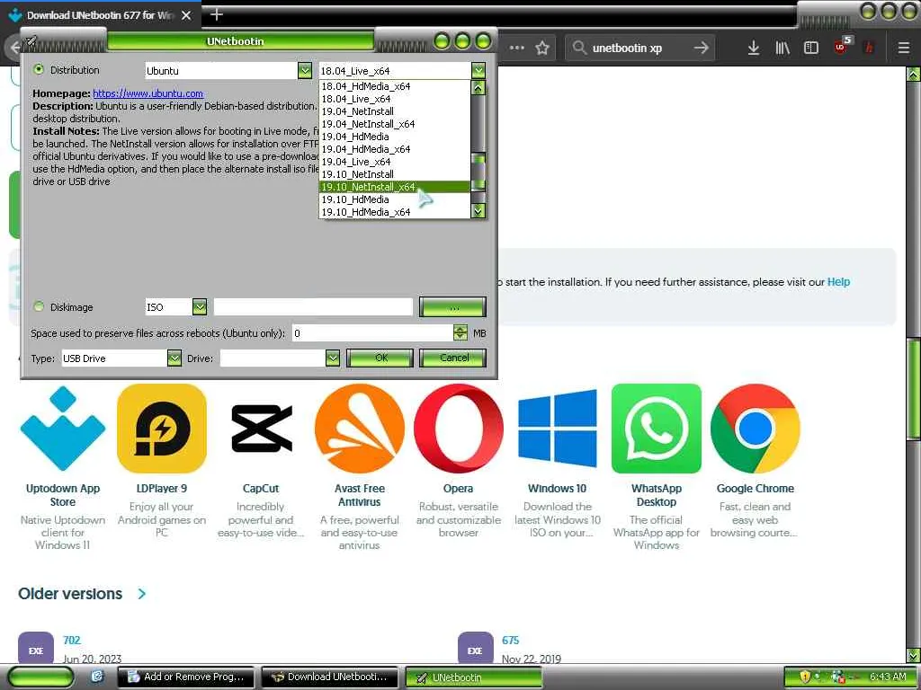Click Cancel in the UNetbootin dialog

point(453,358)
